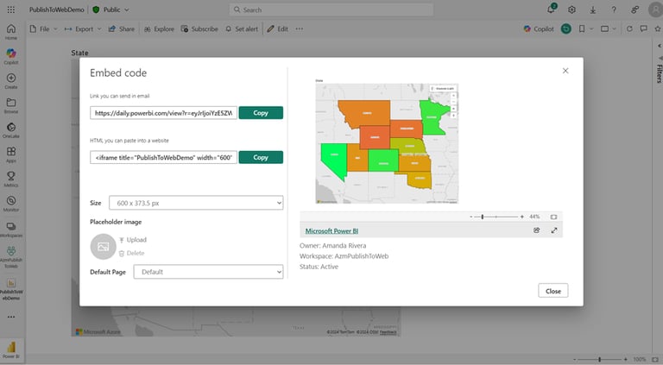Click the notifications bell icon
The height and width of the screenshot is (365, 663).
pos(551,9)
